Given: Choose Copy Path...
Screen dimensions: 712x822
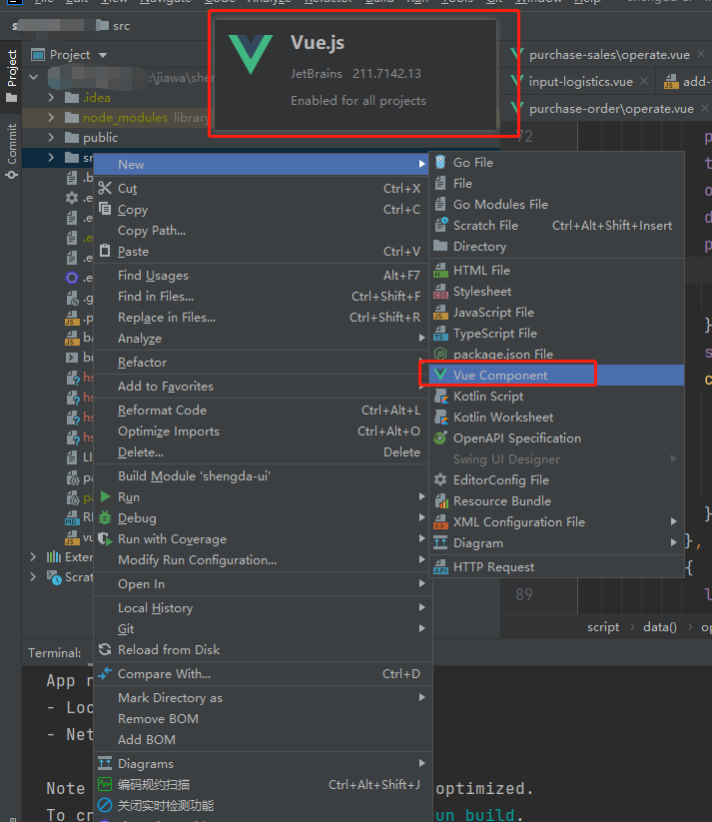Looking at the screenshot, I should pyautogui.click(x=263, y=231).
